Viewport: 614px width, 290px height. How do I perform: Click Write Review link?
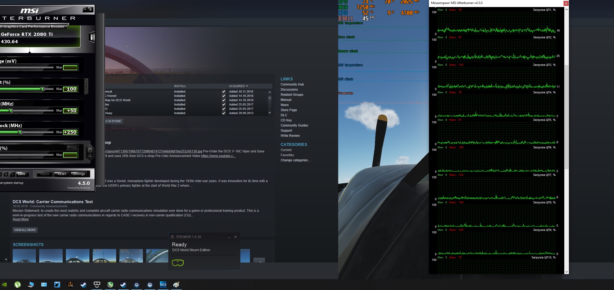pos(290,136)
